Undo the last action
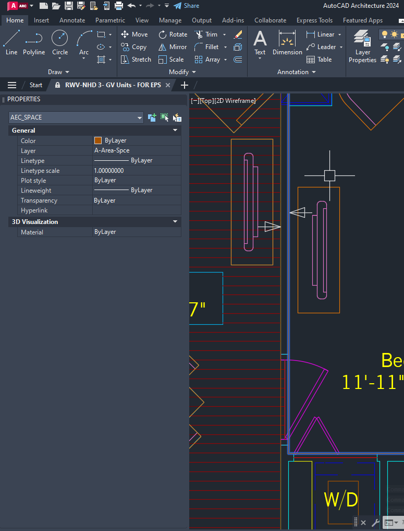404x531 pixels. [x=131, y=6]
